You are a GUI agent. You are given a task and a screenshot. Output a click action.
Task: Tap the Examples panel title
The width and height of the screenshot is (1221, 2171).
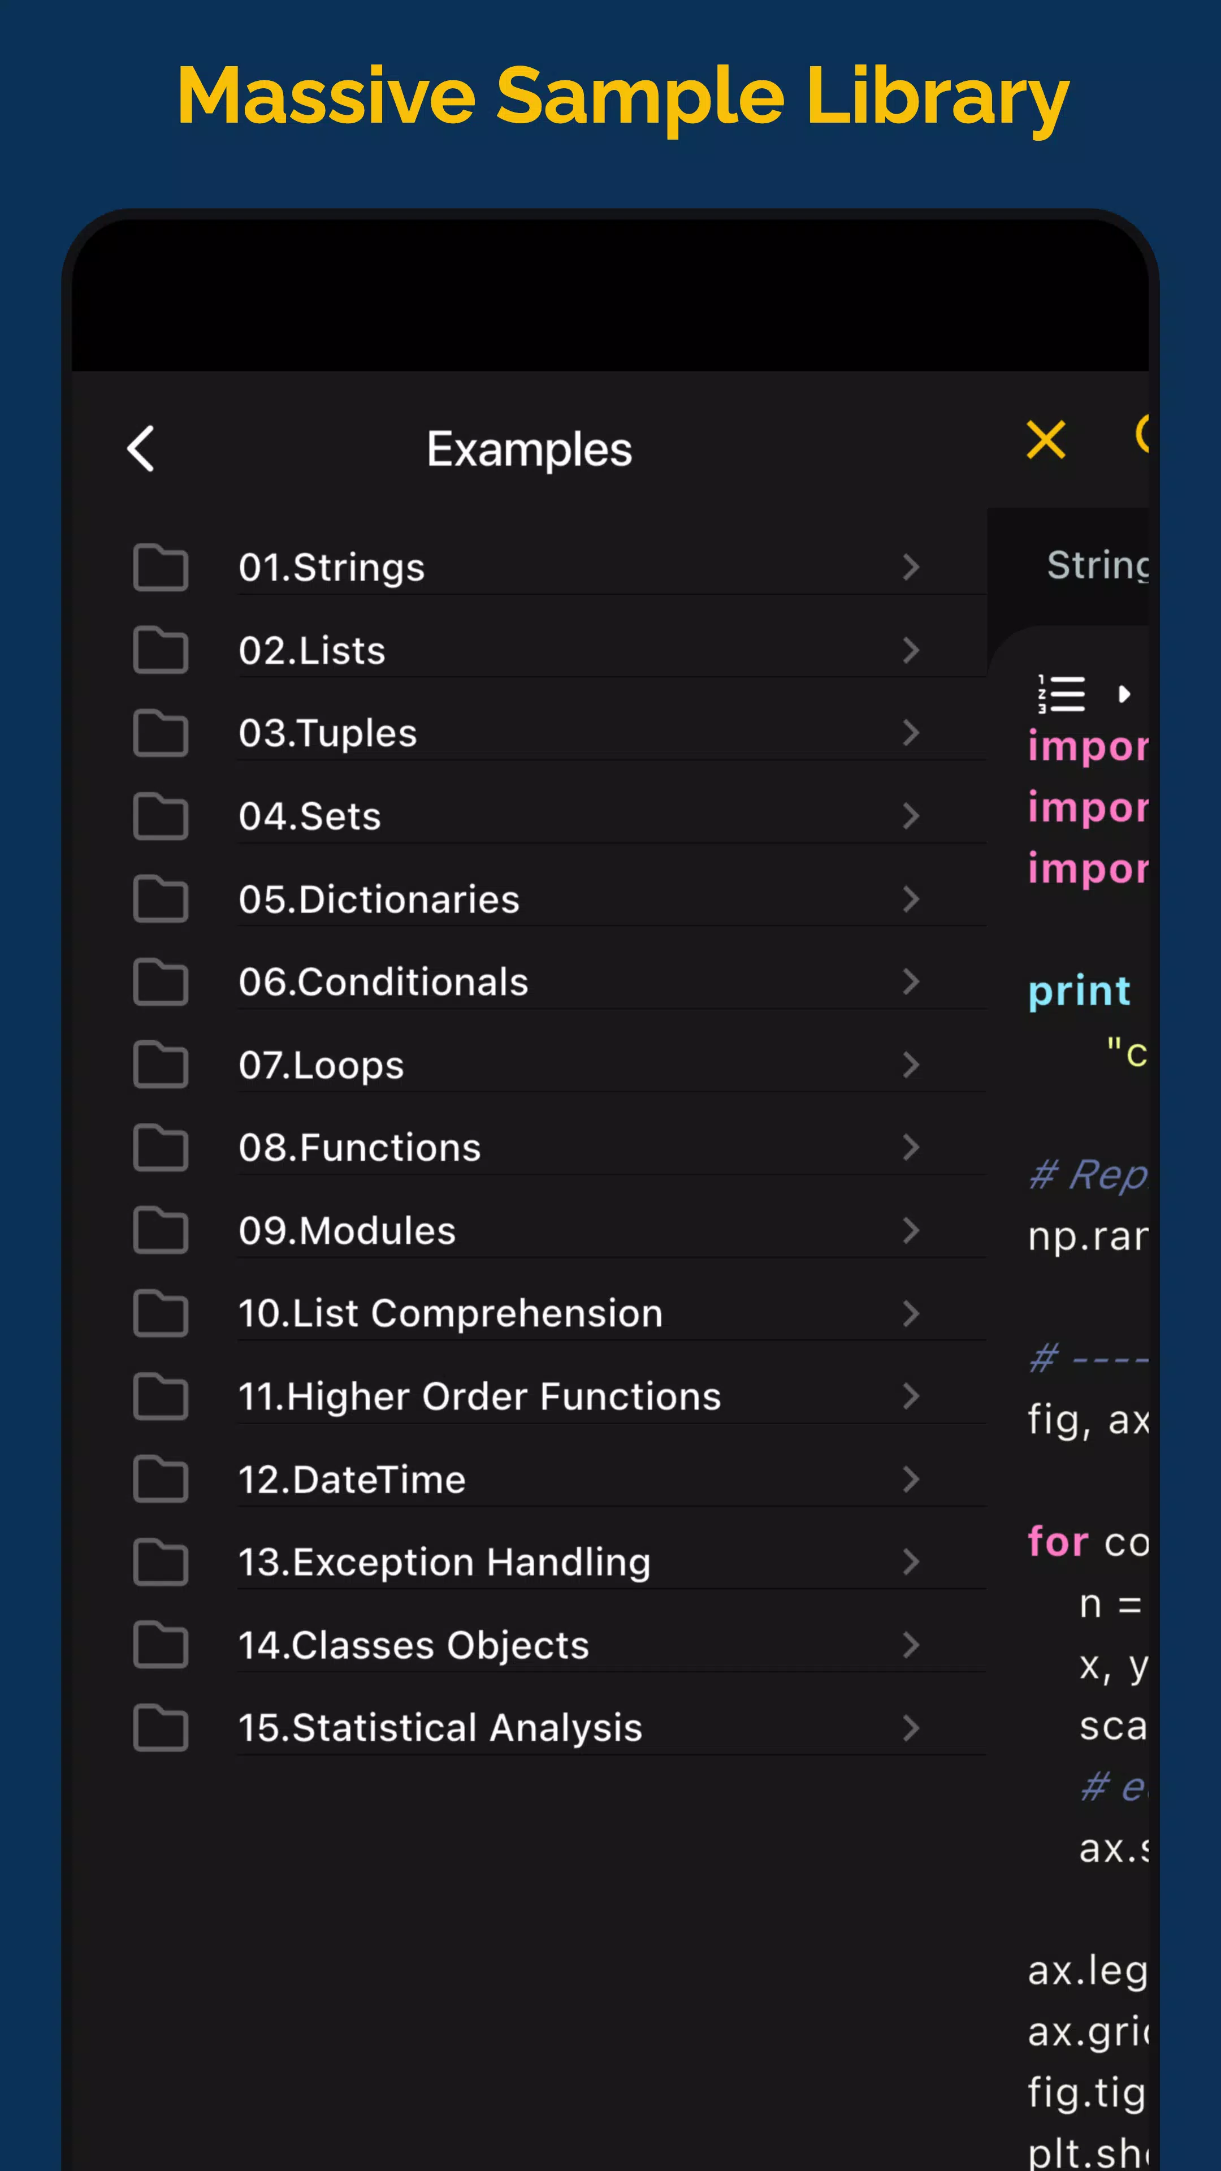(529, 449)
